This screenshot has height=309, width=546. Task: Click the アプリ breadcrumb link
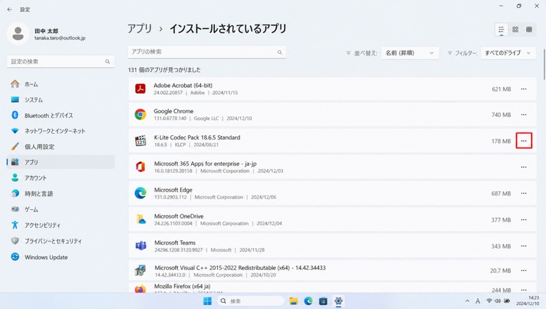(x=139, y=29)
